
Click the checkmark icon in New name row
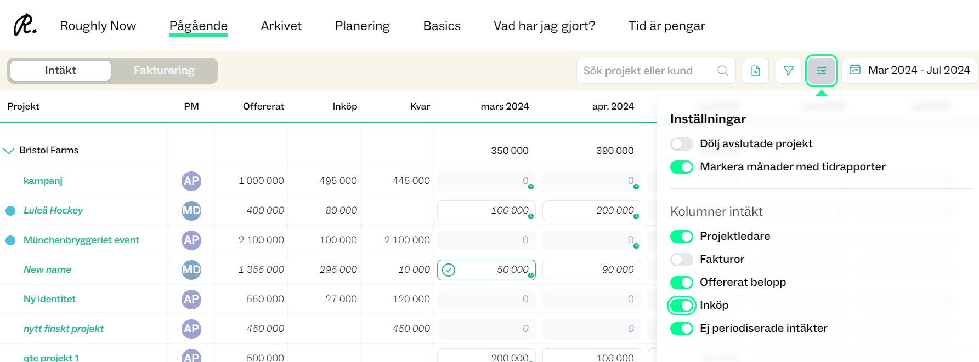(449, 270)
